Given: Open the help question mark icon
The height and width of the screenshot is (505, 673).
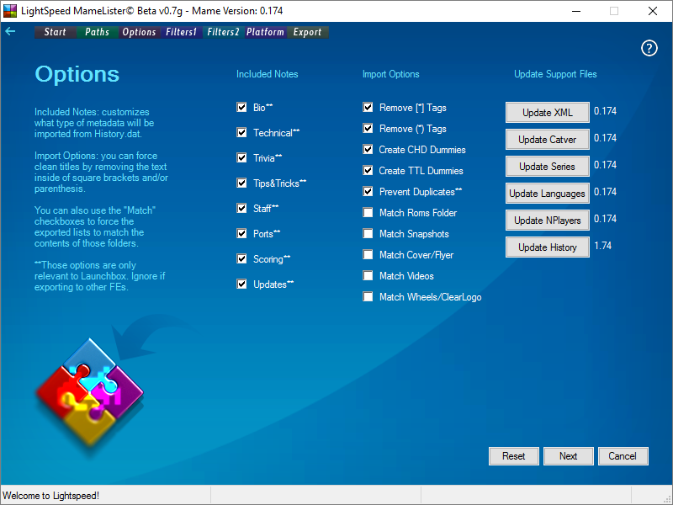Looking at the screenshot, I should click(649, 48).
